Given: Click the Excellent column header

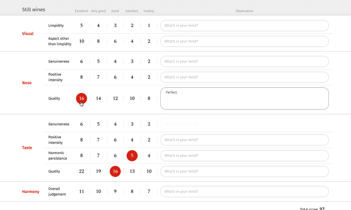Looking at the screenshot, I should (x=81, y=11).
